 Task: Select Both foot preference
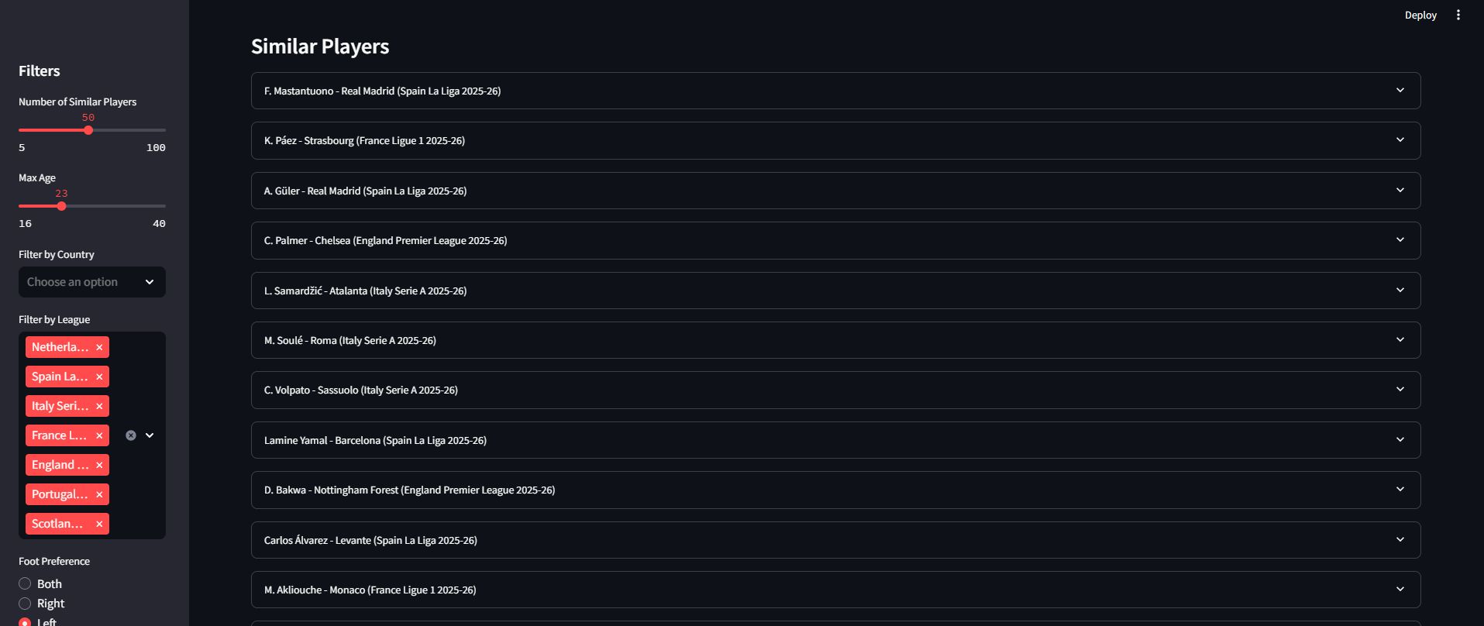pyautogui.click(x=25, y=583)
